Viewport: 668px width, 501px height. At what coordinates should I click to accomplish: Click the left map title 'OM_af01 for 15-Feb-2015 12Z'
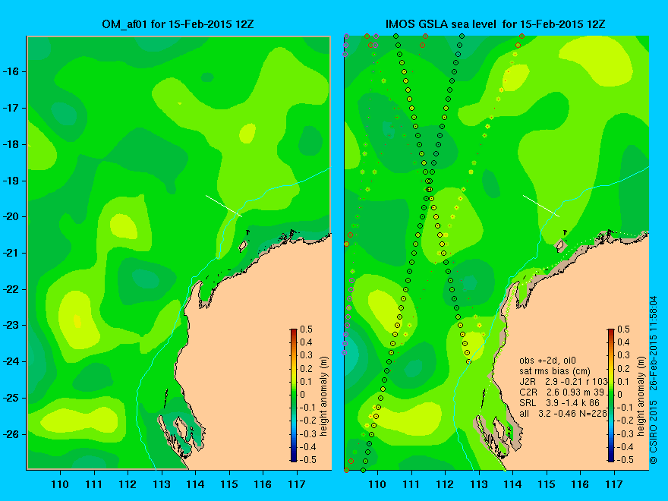point(178,24)
